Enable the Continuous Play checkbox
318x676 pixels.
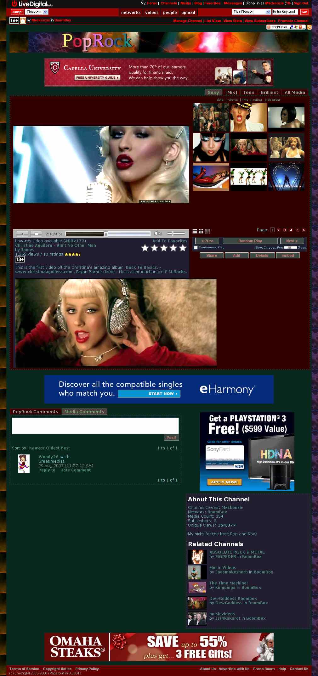[196, 247]
